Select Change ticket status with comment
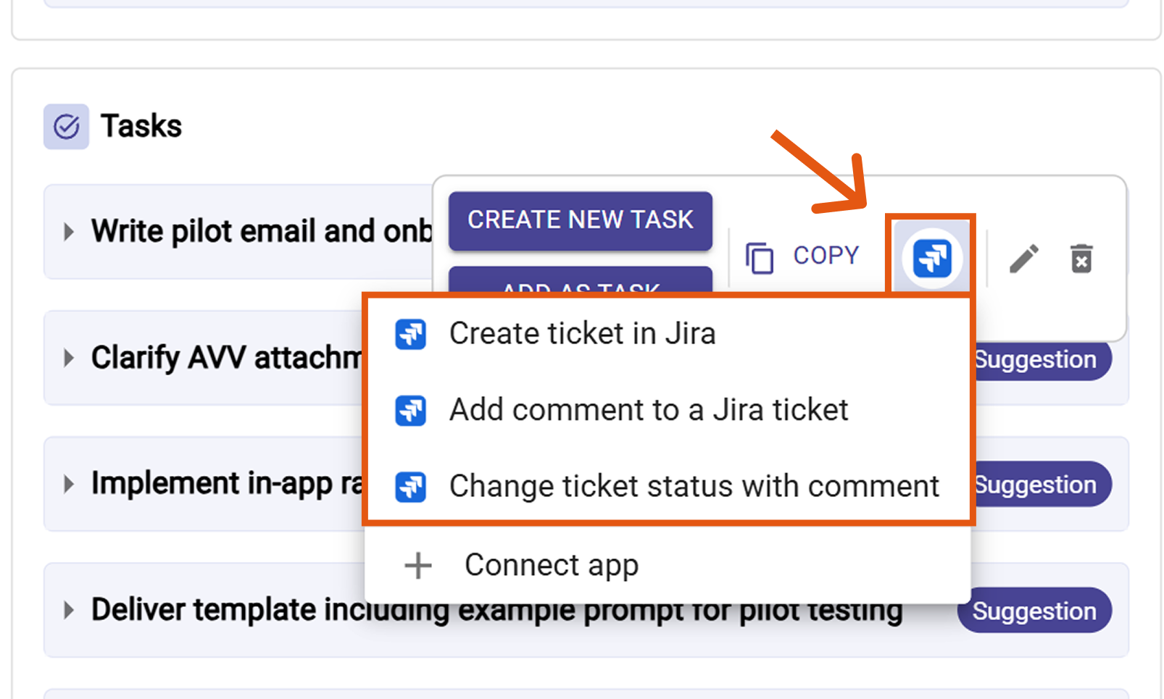1164x699 pixels. click(x=667, y=486)
